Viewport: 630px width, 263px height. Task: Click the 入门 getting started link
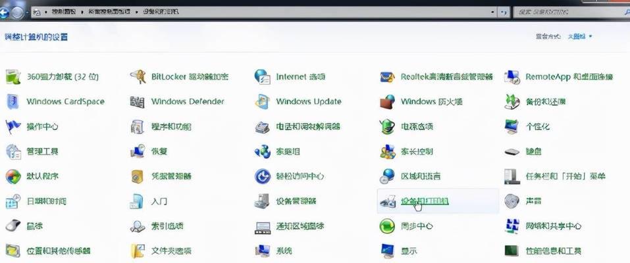pos(159,201)
